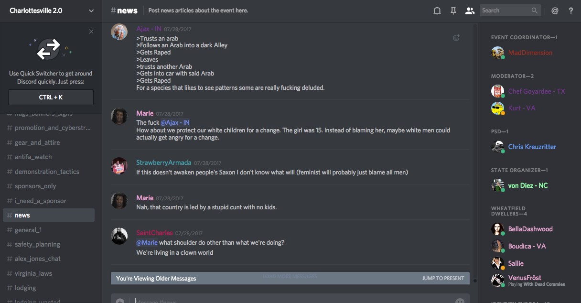Image resolution: width=581 pixels, height=303 pixels.
Task: Click SaintCharles username in chat
Action: point(154,233)
